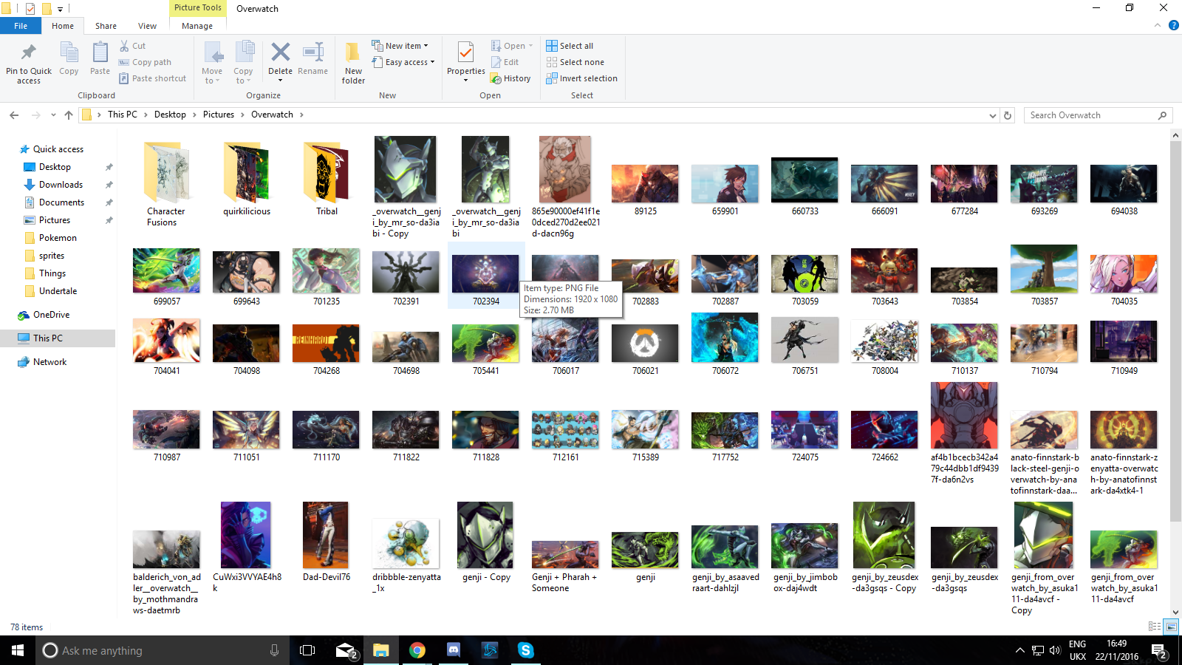Viewport: 1182px width, 665px height.
Task: Select the dribbble-zenyatta_1x image
Action: pyautogui.click(x=406, y=554)
